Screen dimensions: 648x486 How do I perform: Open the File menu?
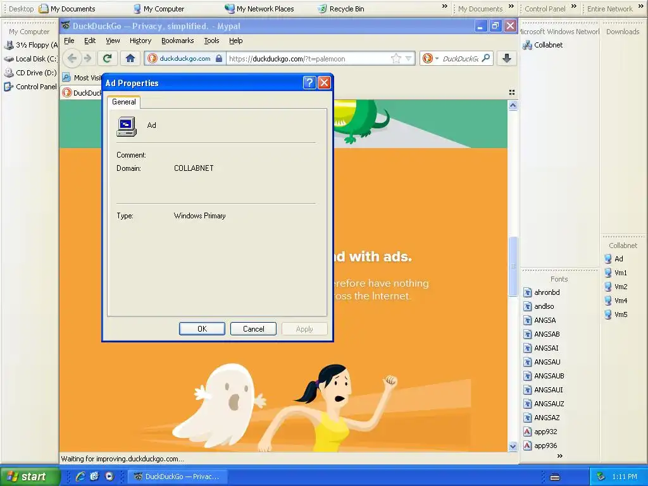click(x=69, y=40)
